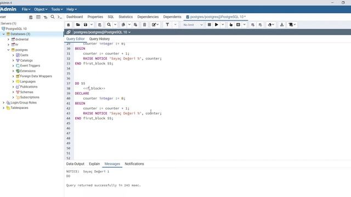Switch to the SQL tab
This screenshot has width=351, height=197.
point(111,17)
